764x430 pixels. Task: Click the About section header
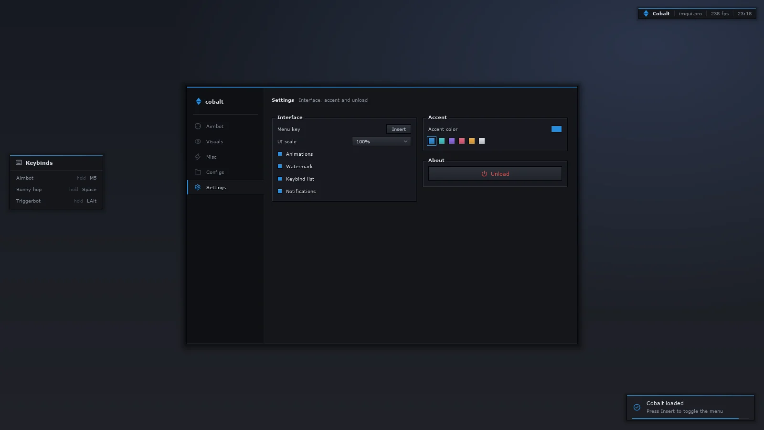[x=436, y=160]
